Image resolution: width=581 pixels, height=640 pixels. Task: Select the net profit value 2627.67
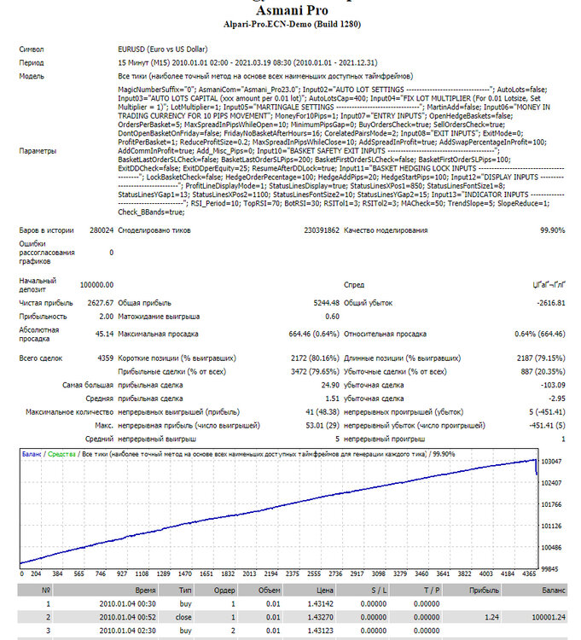[101, 303]
